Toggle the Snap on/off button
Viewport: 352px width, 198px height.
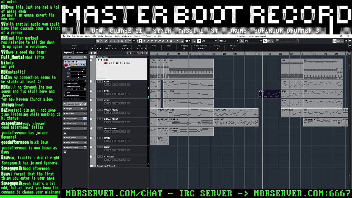click(x=199, y=41)
